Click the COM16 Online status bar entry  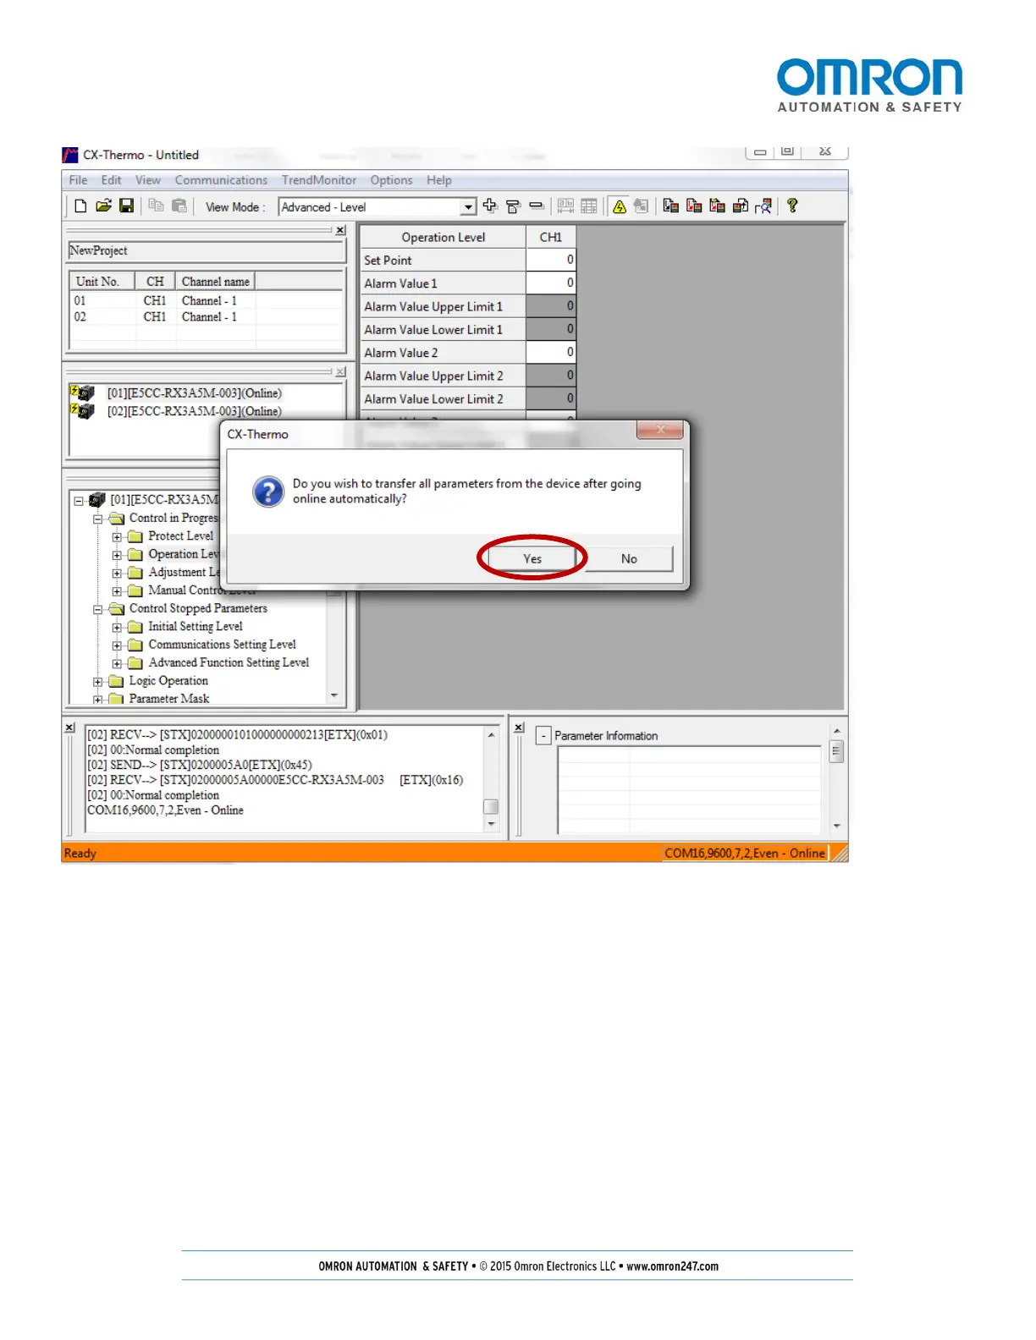coord(745,853)
